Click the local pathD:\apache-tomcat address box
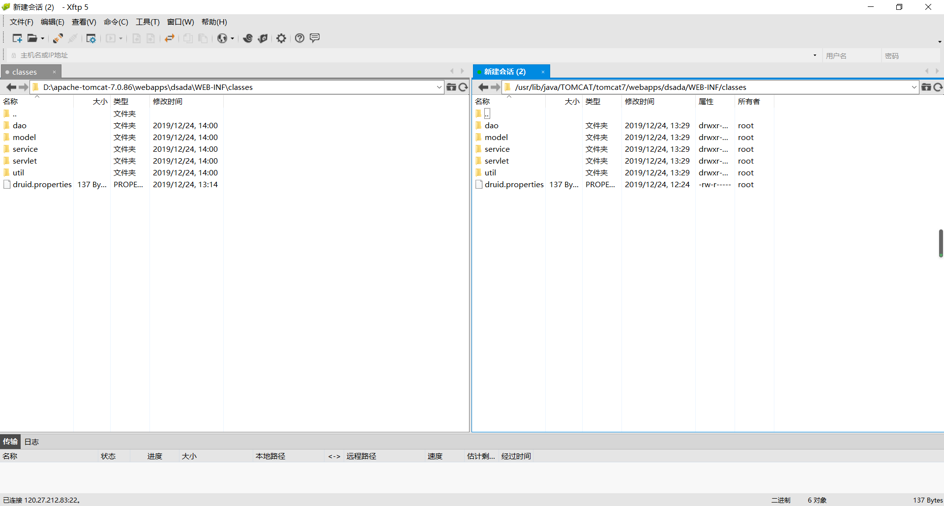The height and width of the screenshot is (506, 944). pos(237,87)
